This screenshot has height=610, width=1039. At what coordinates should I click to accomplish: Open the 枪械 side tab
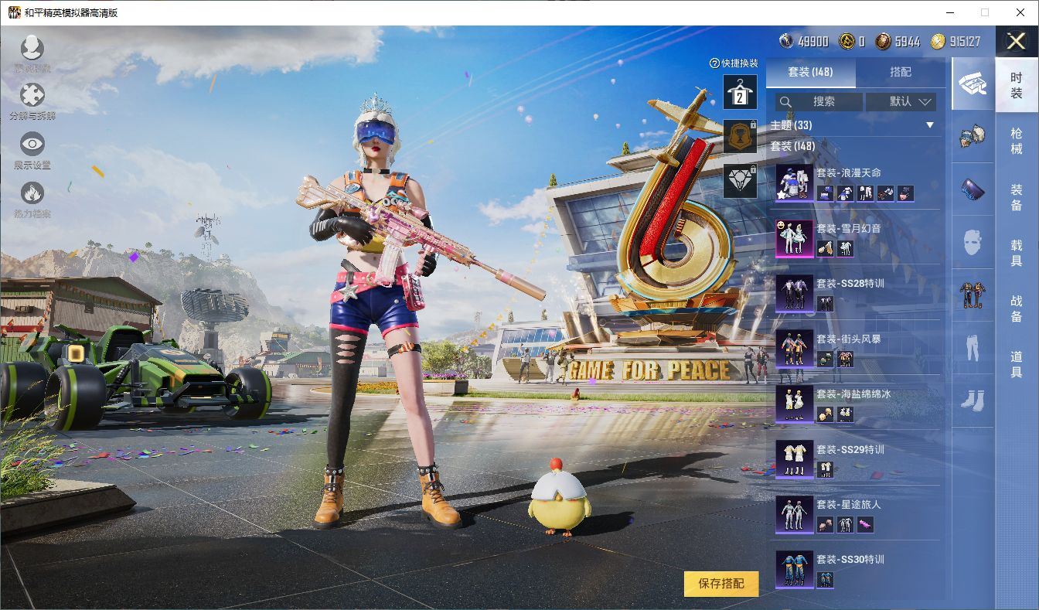coord(1016,141)
